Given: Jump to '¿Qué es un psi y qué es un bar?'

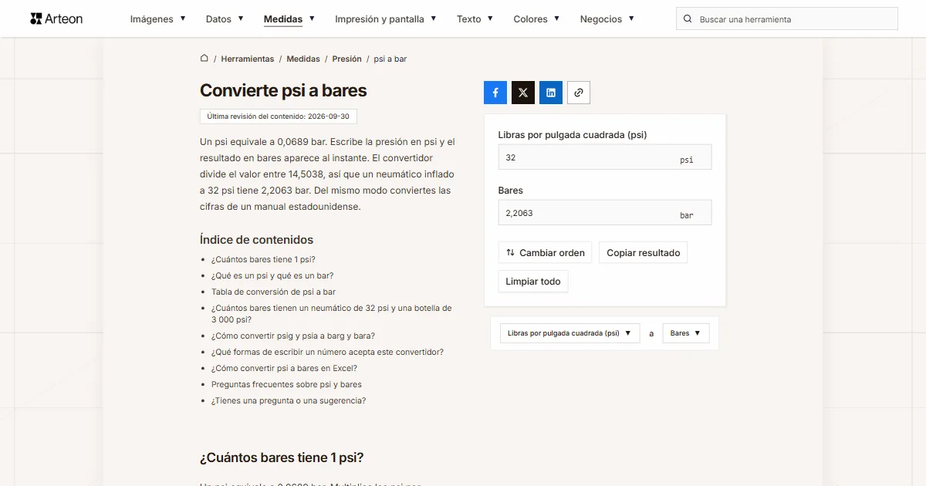Looking at the screenshot, I should tap(272, 275).
